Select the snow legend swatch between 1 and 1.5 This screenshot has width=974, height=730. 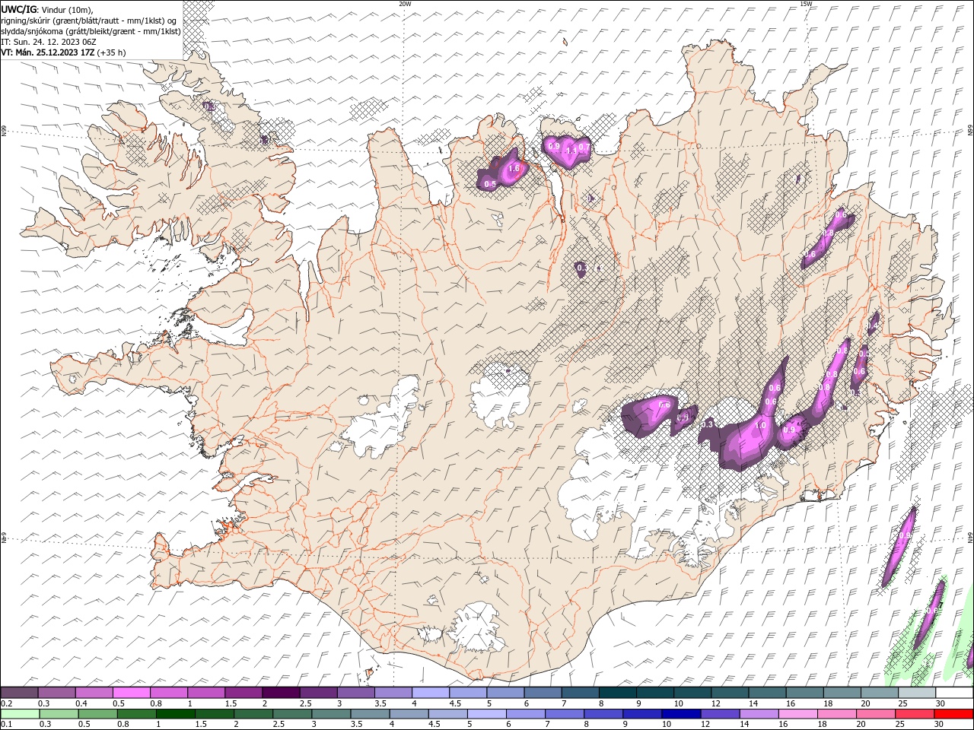point(206,692)
